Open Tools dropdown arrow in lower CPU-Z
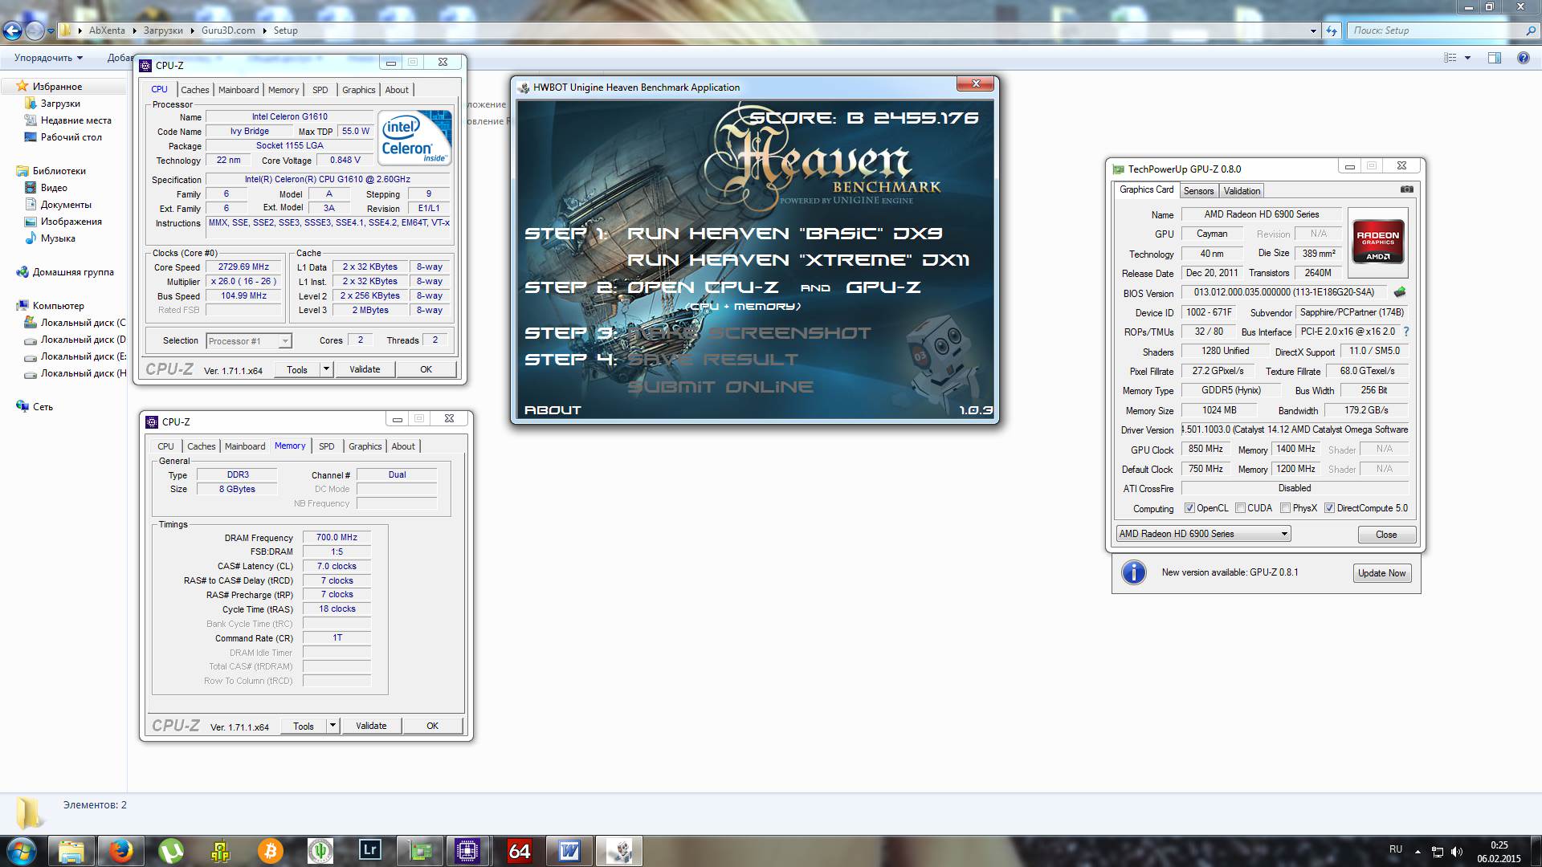1542x867 pixels. click(x=332, y=726)
